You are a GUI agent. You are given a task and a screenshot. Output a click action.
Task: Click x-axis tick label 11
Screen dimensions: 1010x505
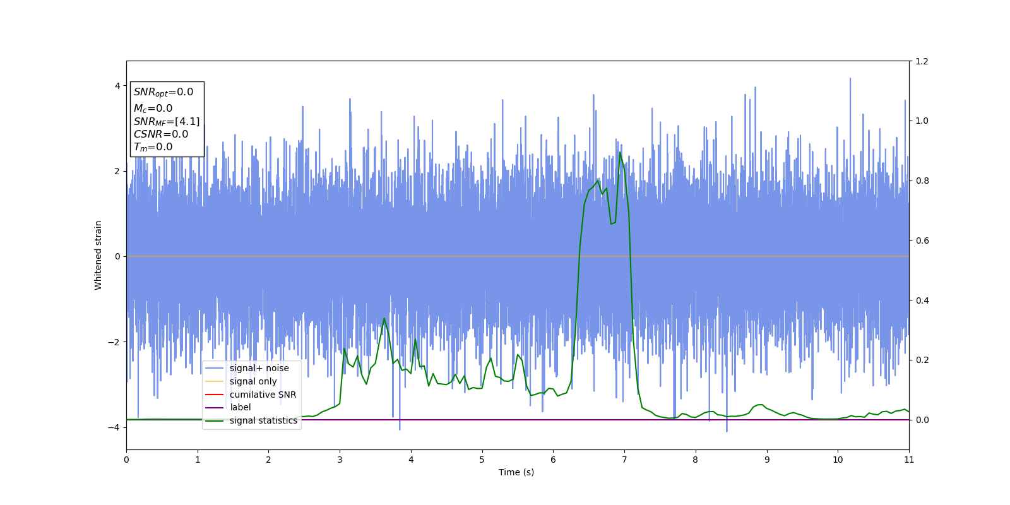[909, 460]
